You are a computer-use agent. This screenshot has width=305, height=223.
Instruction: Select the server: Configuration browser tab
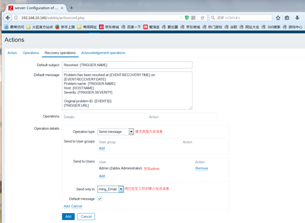point(36,8)
